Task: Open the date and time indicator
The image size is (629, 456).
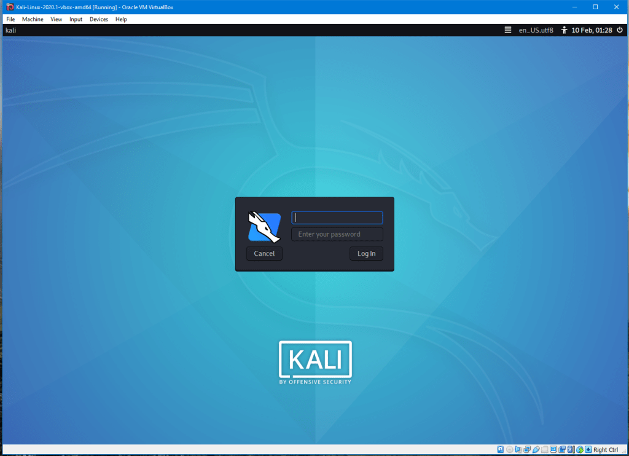Action: [x=592, y=30]
